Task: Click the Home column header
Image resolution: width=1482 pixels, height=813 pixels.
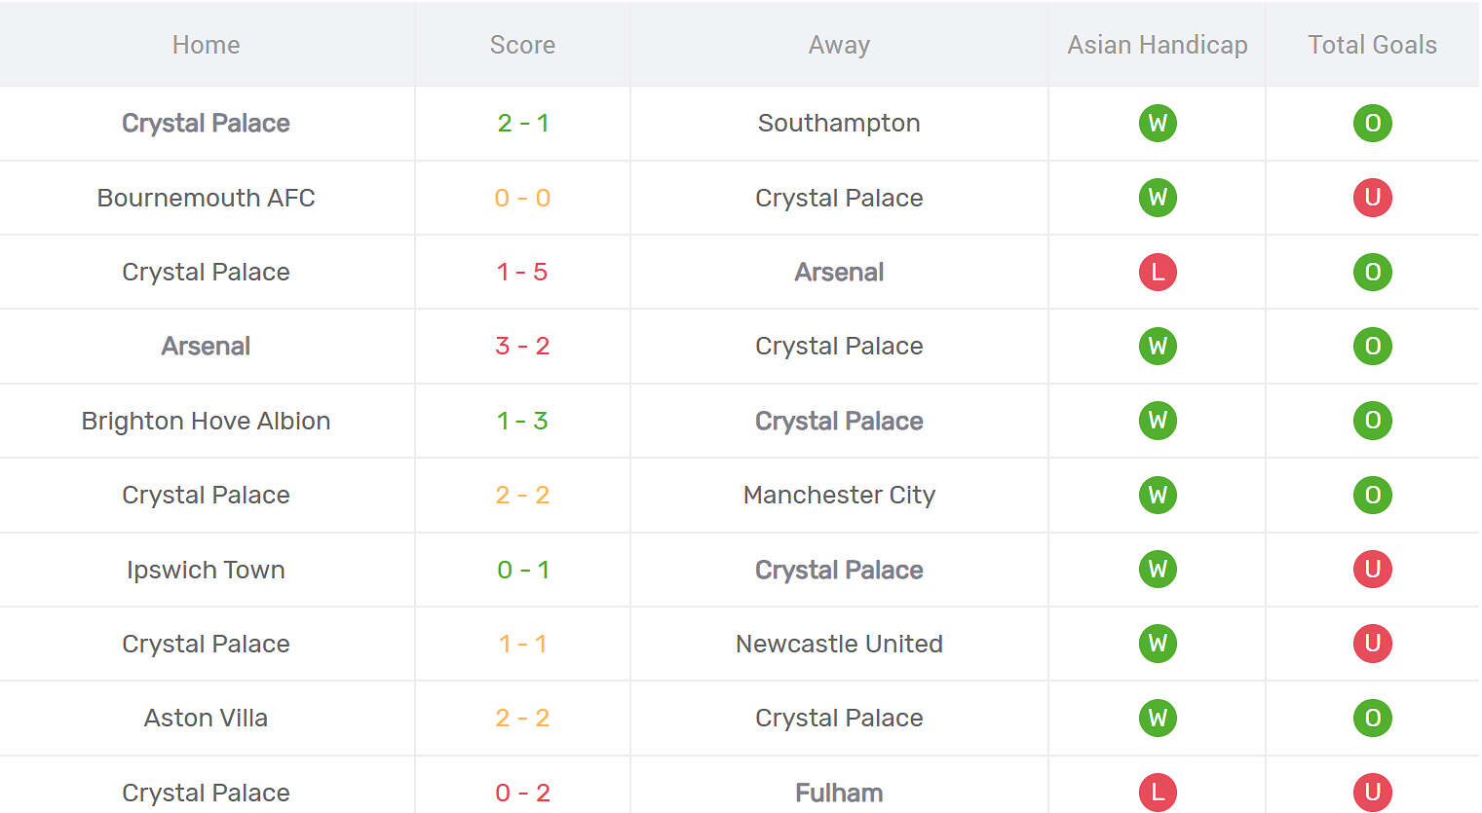Action: tap(206, 45)
